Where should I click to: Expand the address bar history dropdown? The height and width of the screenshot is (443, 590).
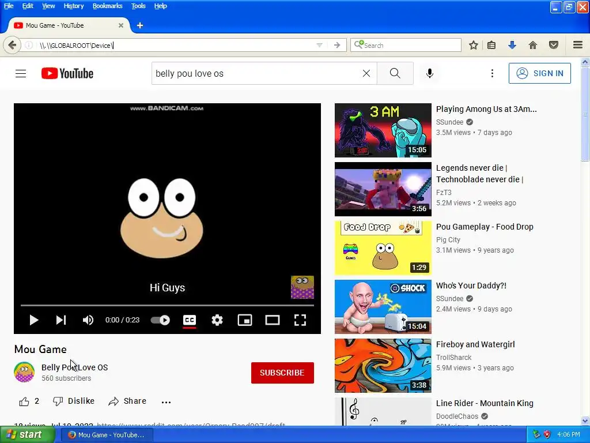tap(319, 45)
